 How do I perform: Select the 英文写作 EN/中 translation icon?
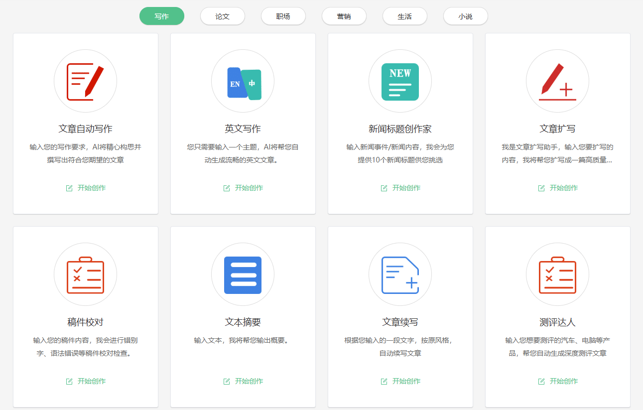coord(243,81)
